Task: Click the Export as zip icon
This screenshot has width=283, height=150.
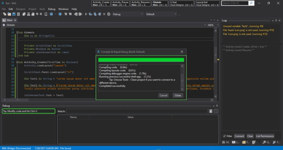Action: point(18,14)
